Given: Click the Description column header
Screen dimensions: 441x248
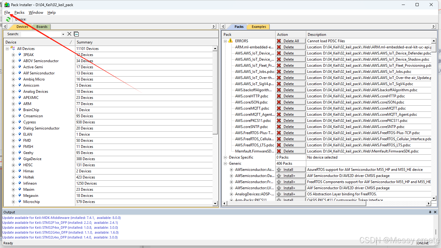Looking at the screenshot, I should pyautogui.click(x=369, y=34).
